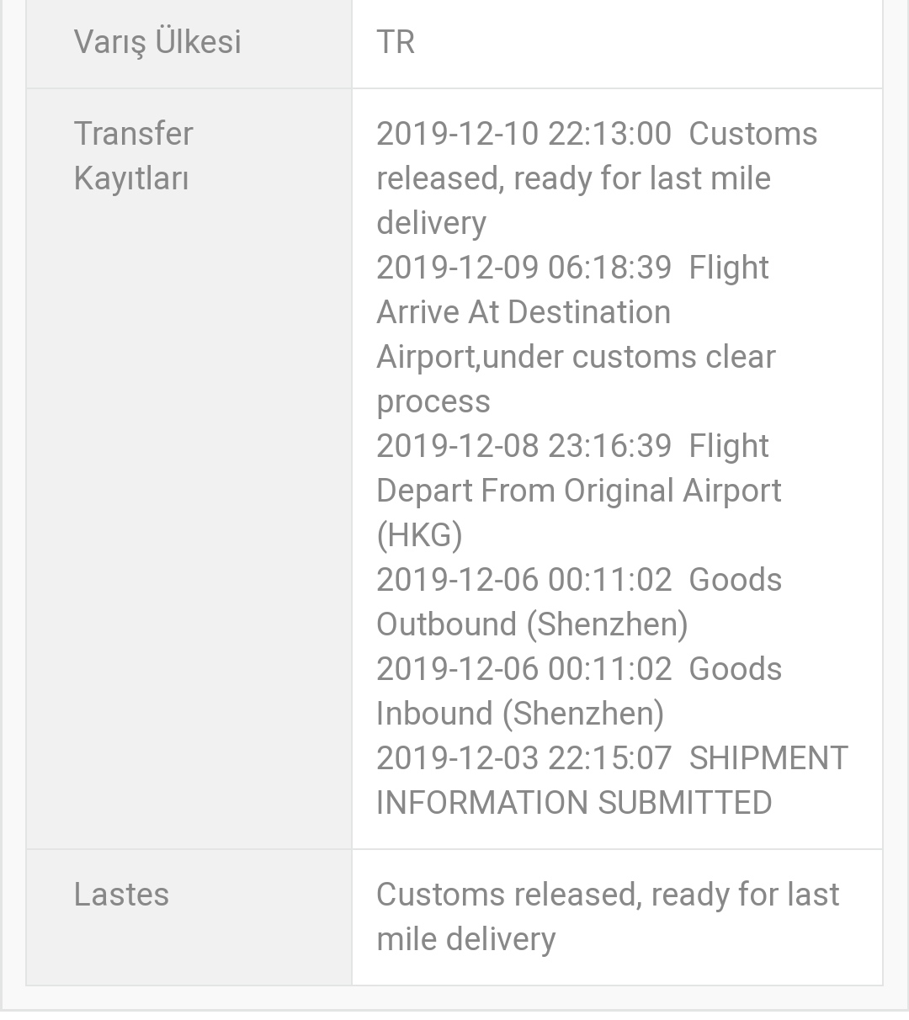
Task: Click the 2019-12-08 23:16:39 timestamp
Action: tap(524, 446)
